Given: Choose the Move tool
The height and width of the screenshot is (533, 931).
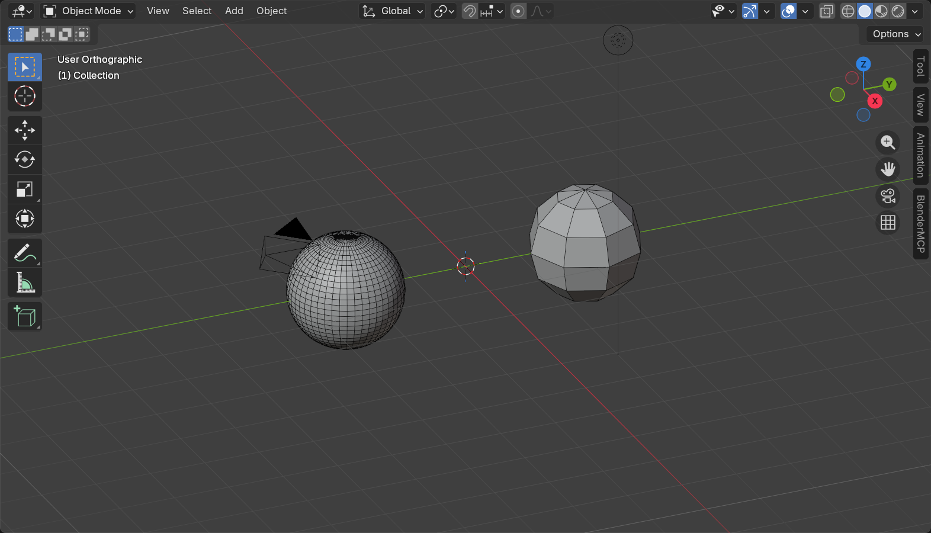Looking at the screenshot, I should [25, 130].
